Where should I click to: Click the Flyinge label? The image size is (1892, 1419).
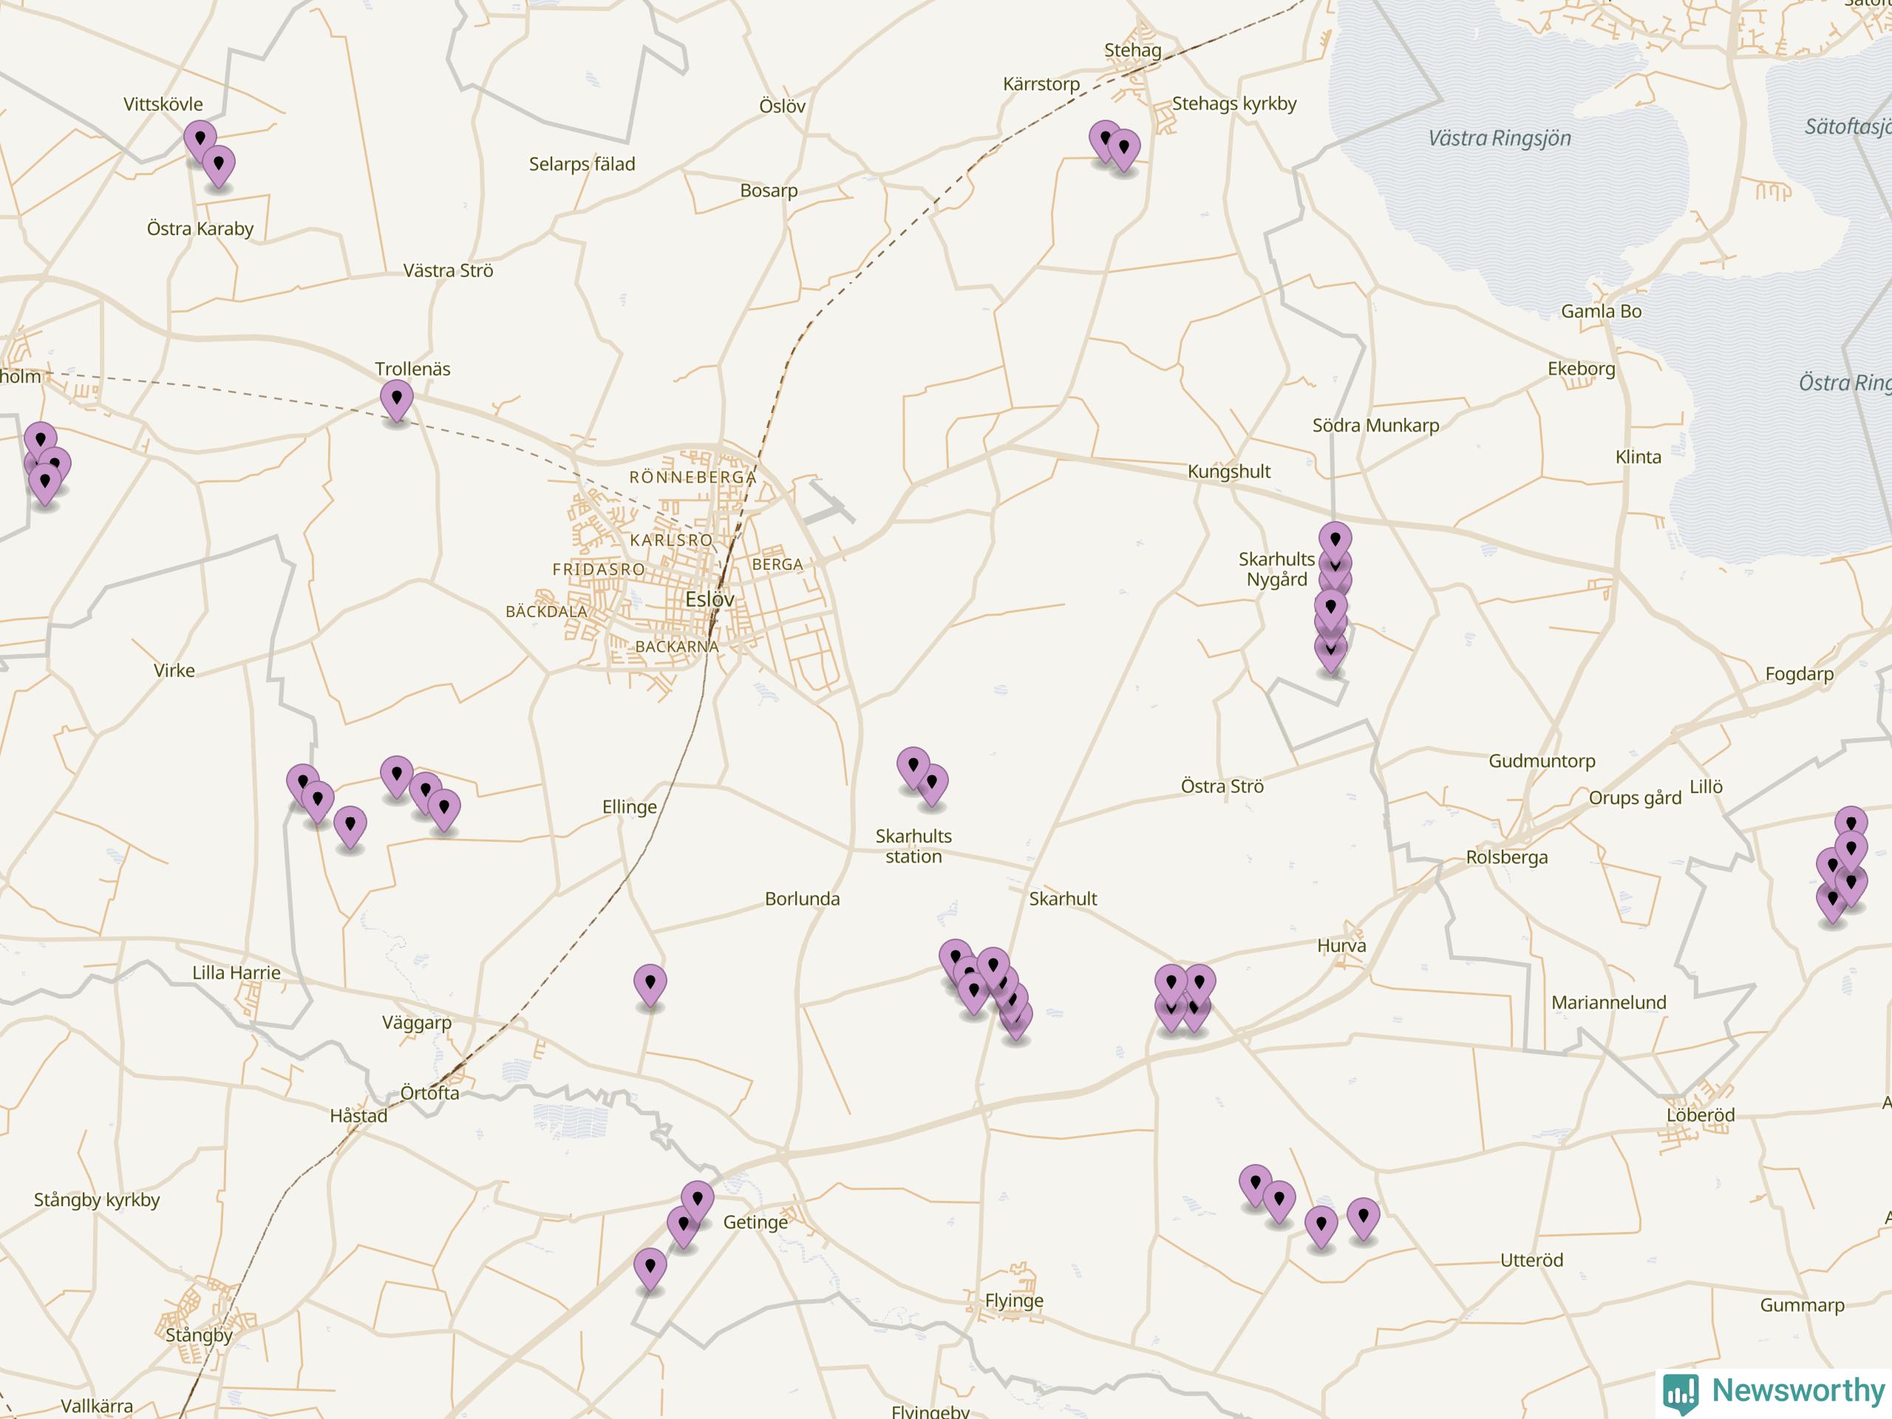click(x=1015, y=1301)
